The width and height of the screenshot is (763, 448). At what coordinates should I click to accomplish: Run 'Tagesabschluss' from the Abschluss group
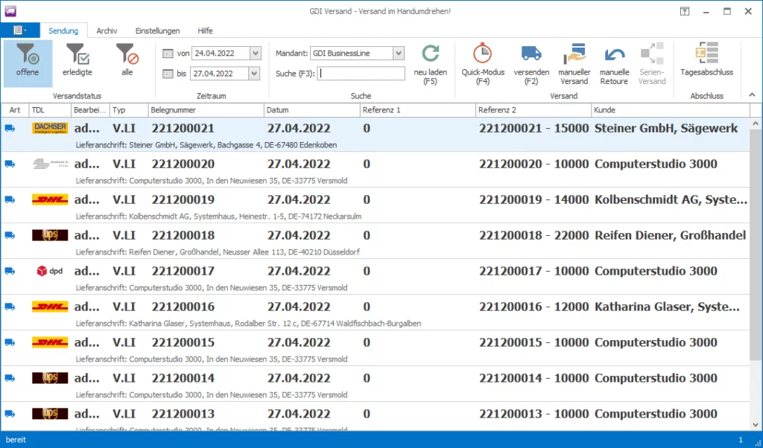[x=706, y=54]
